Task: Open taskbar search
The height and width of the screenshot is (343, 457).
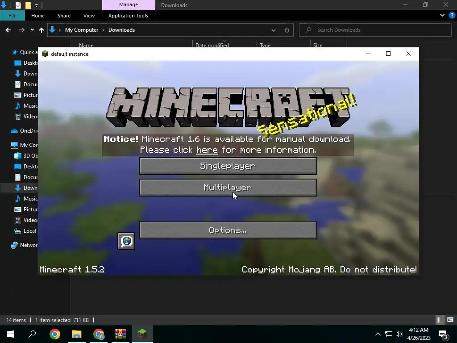Action: (32, 334)
